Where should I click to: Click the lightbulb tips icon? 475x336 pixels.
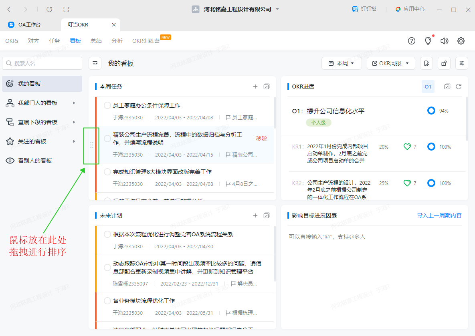[x=428, y=41]
